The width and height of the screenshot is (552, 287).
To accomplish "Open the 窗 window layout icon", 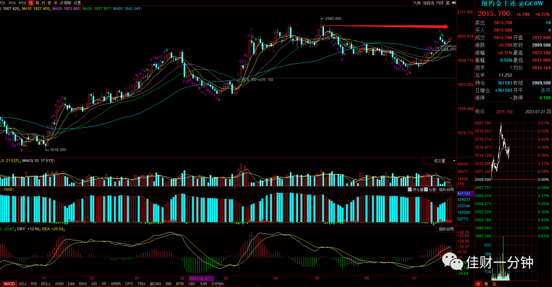I will point(448,3).
